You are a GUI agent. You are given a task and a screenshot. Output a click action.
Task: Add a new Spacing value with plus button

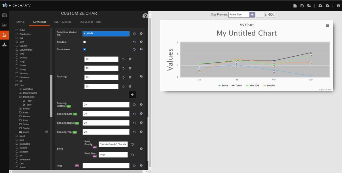(132, 95)
